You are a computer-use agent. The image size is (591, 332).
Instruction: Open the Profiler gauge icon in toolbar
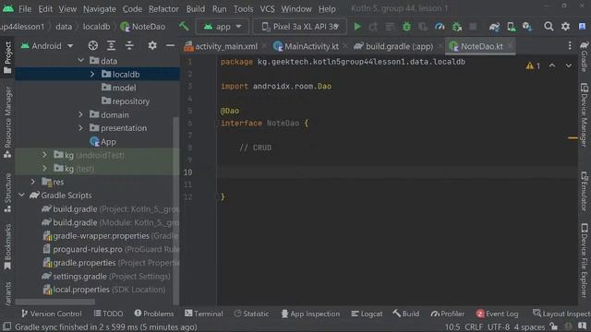tap(440, 27)
